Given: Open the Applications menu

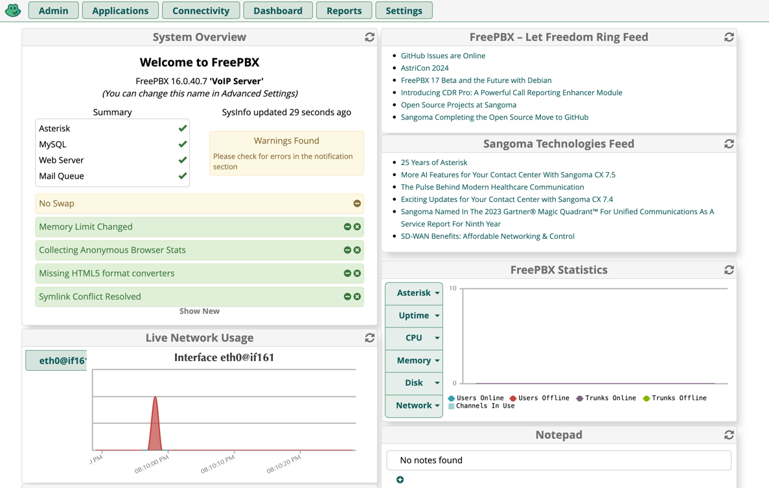Looking at the screenshot, I should tap(120, 10).
